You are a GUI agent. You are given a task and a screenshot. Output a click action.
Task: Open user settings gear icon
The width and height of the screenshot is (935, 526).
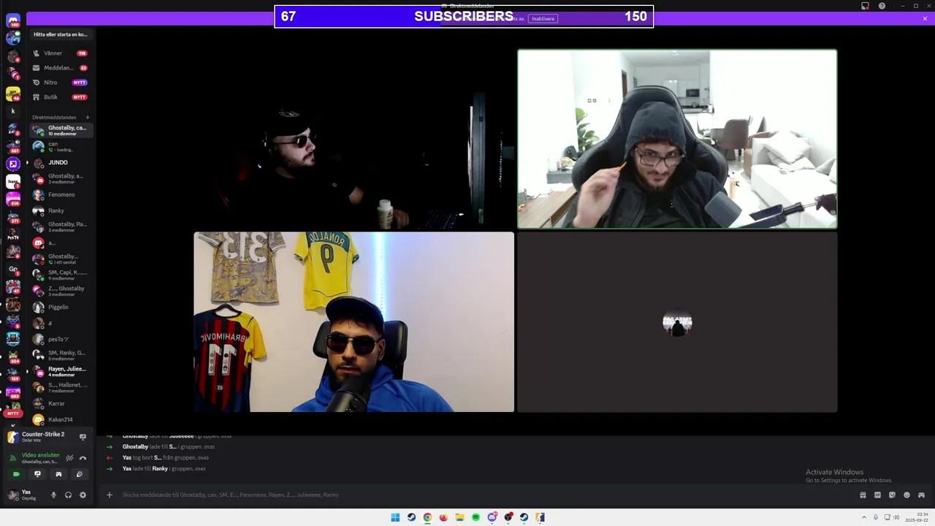[x=83, y=495]
